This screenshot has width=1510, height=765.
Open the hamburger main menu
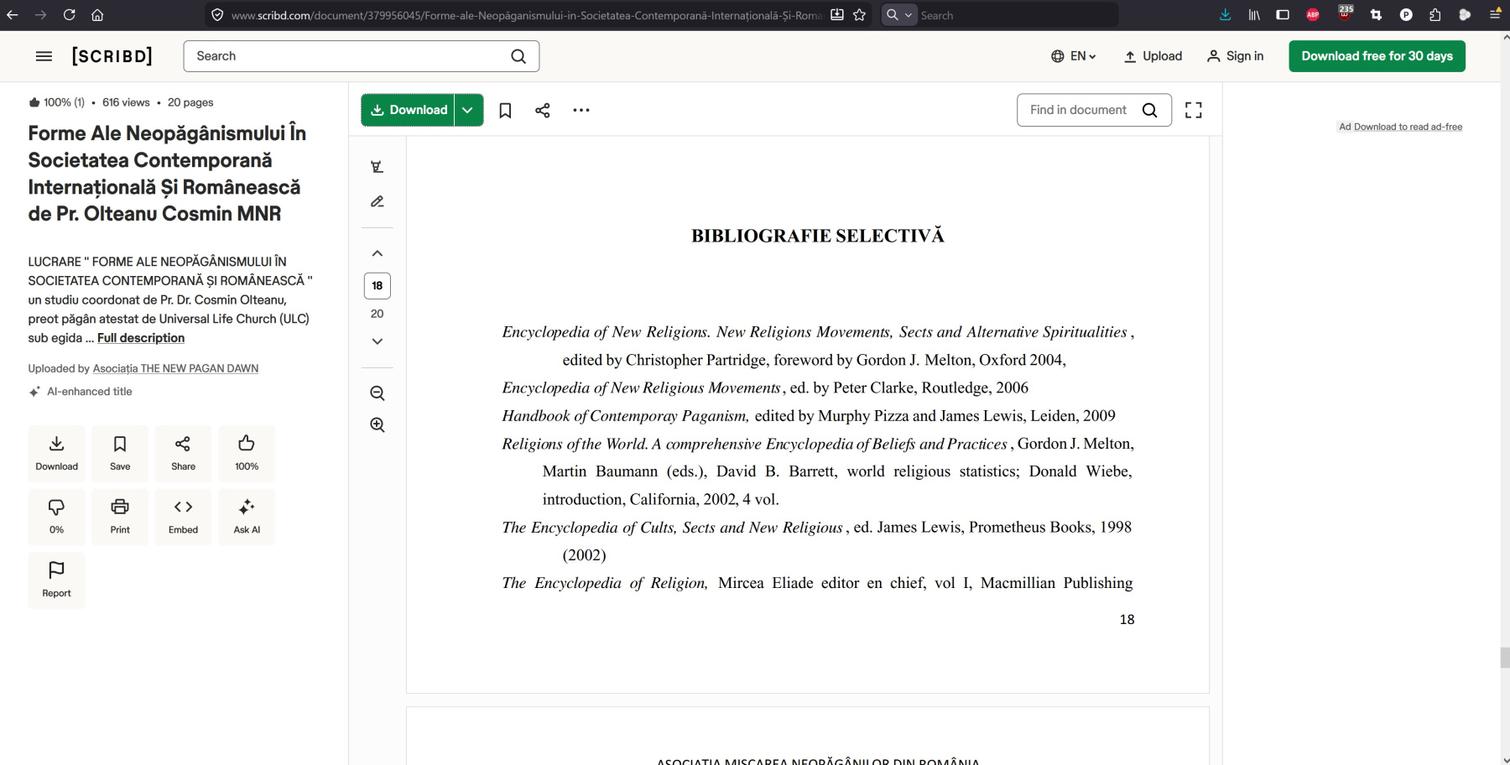(x=44, y=56)
